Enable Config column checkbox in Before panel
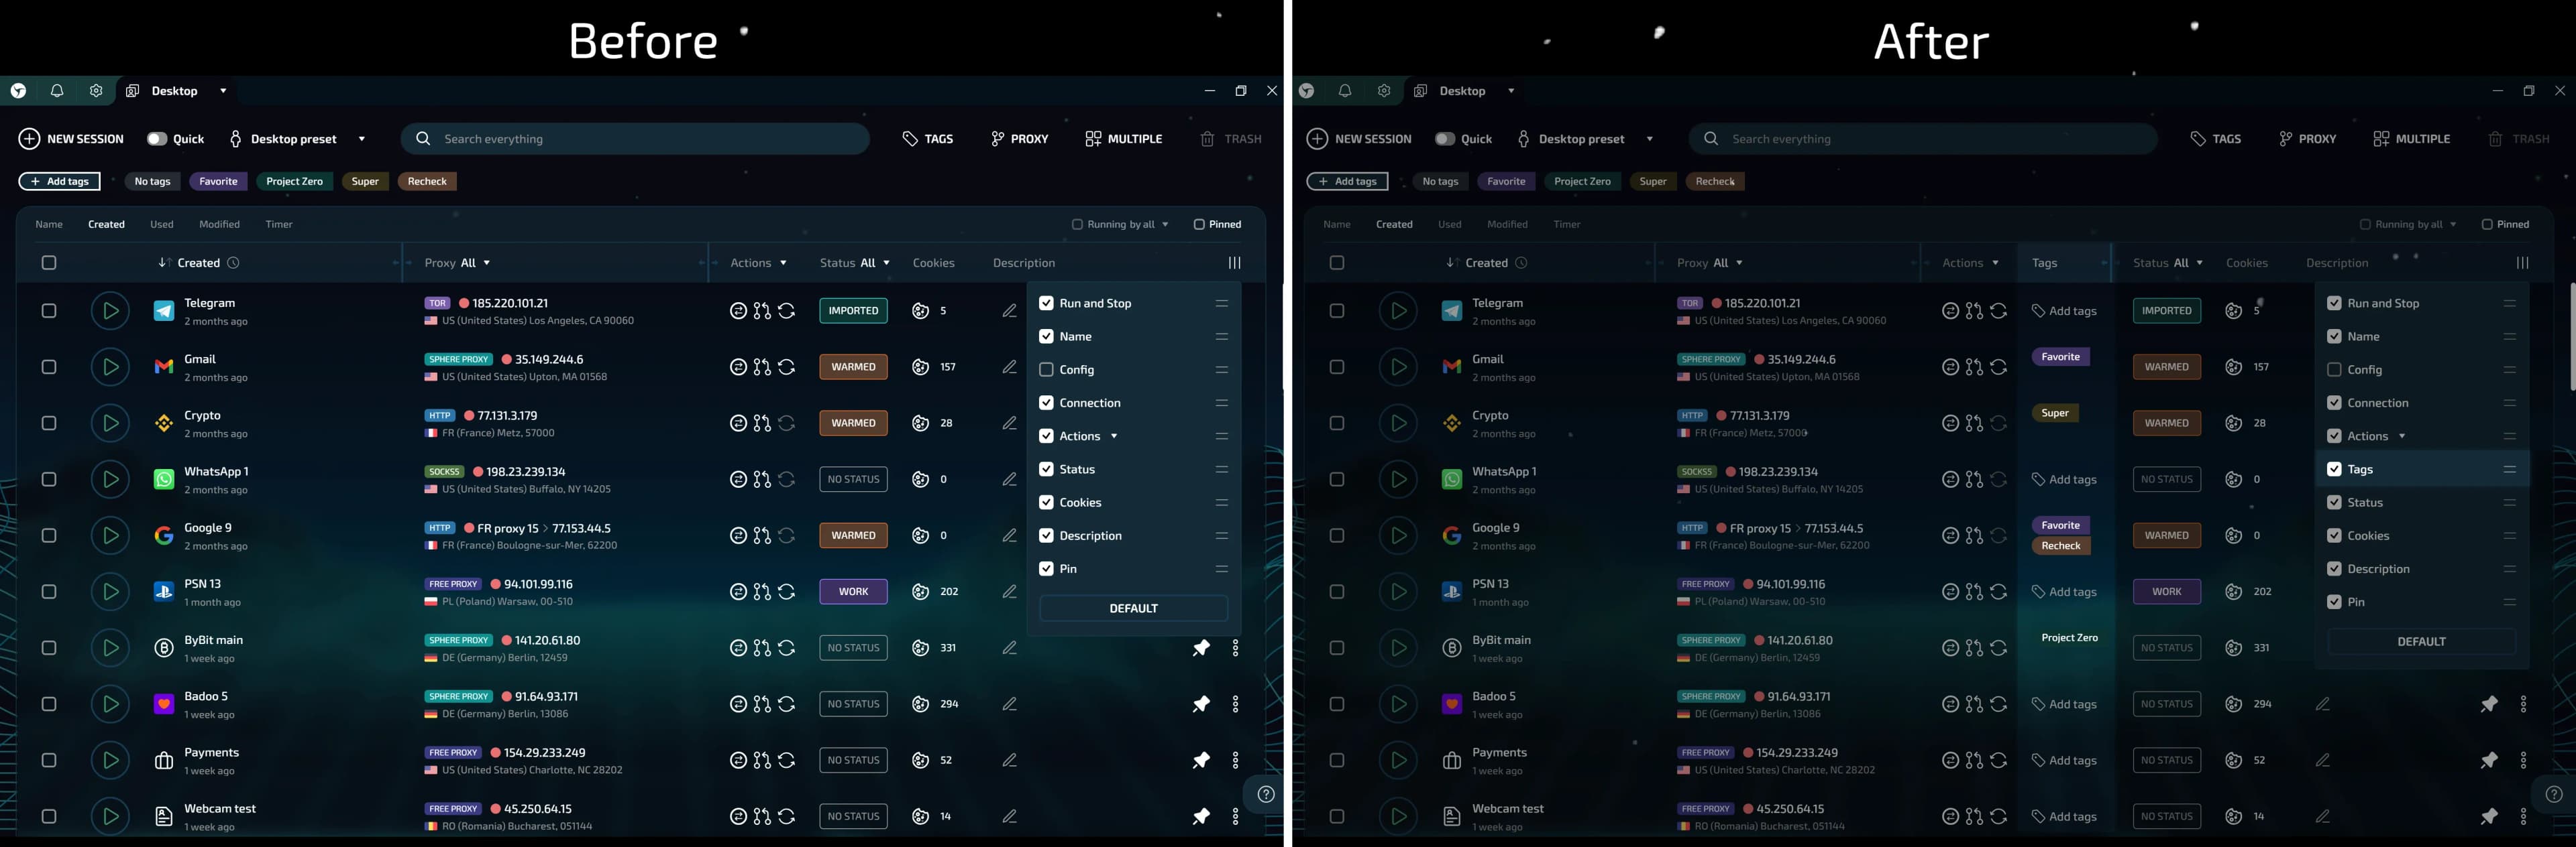Image resolution: width=2576 pixels, height=847 pixels. coord(1046,370)
